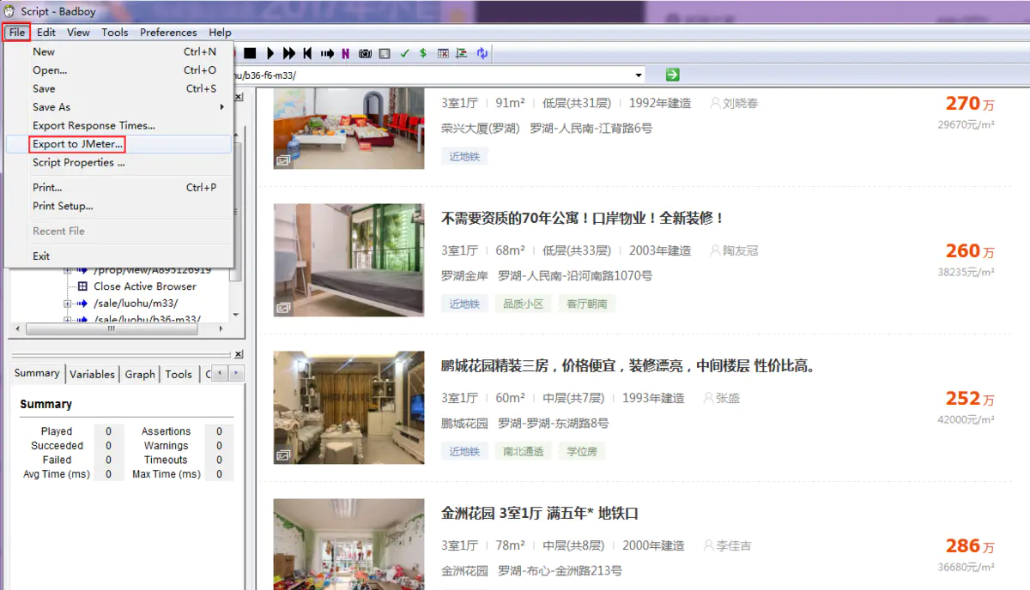
Task: Choose Print Setup... menu entry
Action: coord(118,206)
